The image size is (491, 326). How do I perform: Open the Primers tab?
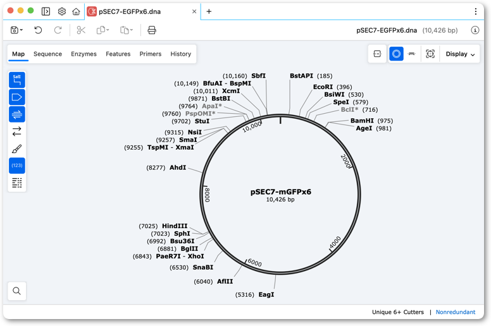151,54
